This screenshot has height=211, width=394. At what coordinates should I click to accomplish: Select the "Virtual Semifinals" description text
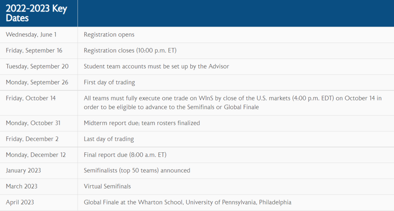pyautogui.click(x=107, y=186)
